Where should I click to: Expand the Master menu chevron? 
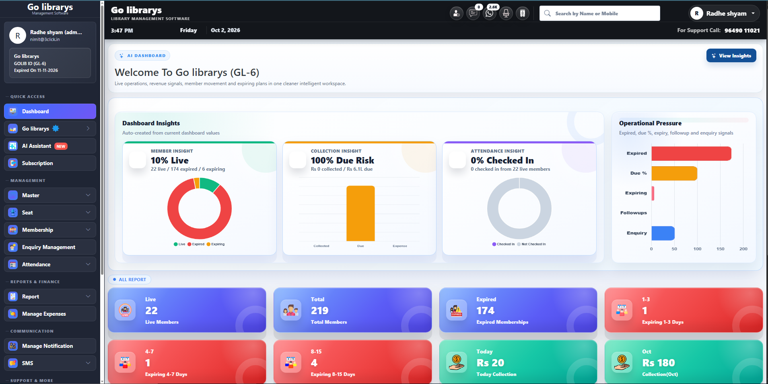[88, 195]
